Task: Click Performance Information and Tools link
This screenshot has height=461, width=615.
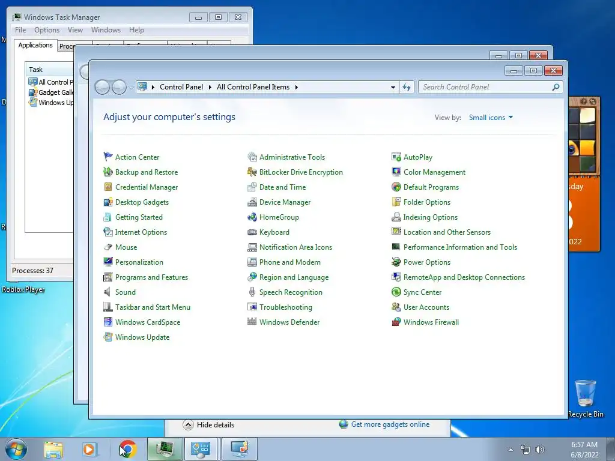Action: pyautogui.click(x=460, y=247)
